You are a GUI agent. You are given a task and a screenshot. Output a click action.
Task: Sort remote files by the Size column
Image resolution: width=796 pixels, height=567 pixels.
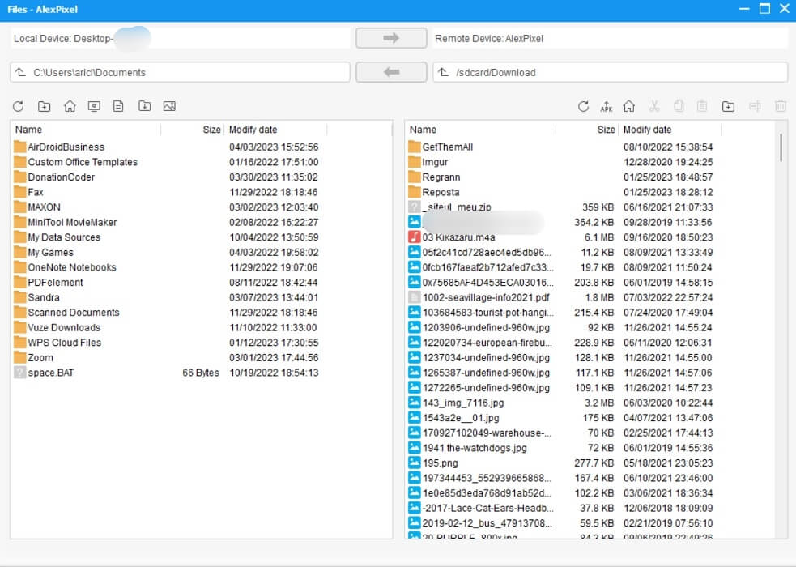click(606, 130)
